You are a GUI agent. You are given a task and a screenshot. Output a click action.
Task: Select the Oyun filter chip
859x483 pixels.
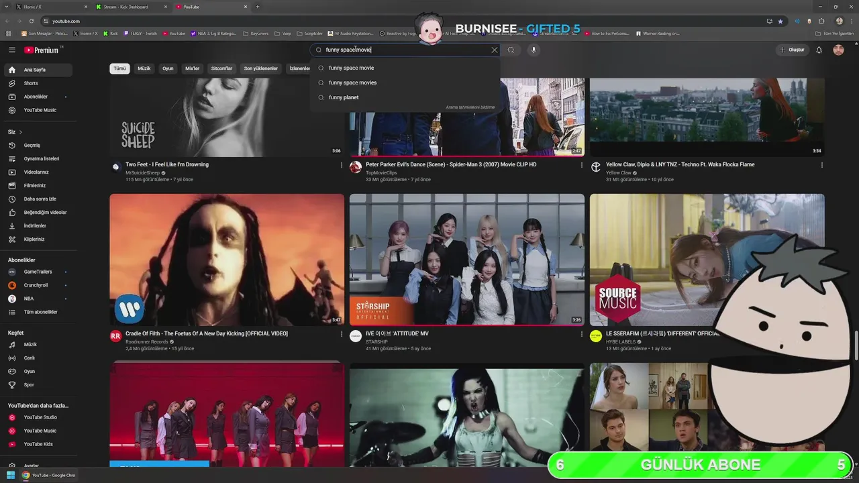[x=168, y=68]
